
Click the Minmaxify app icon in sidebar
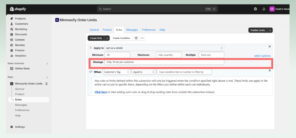tap(12, 84)
